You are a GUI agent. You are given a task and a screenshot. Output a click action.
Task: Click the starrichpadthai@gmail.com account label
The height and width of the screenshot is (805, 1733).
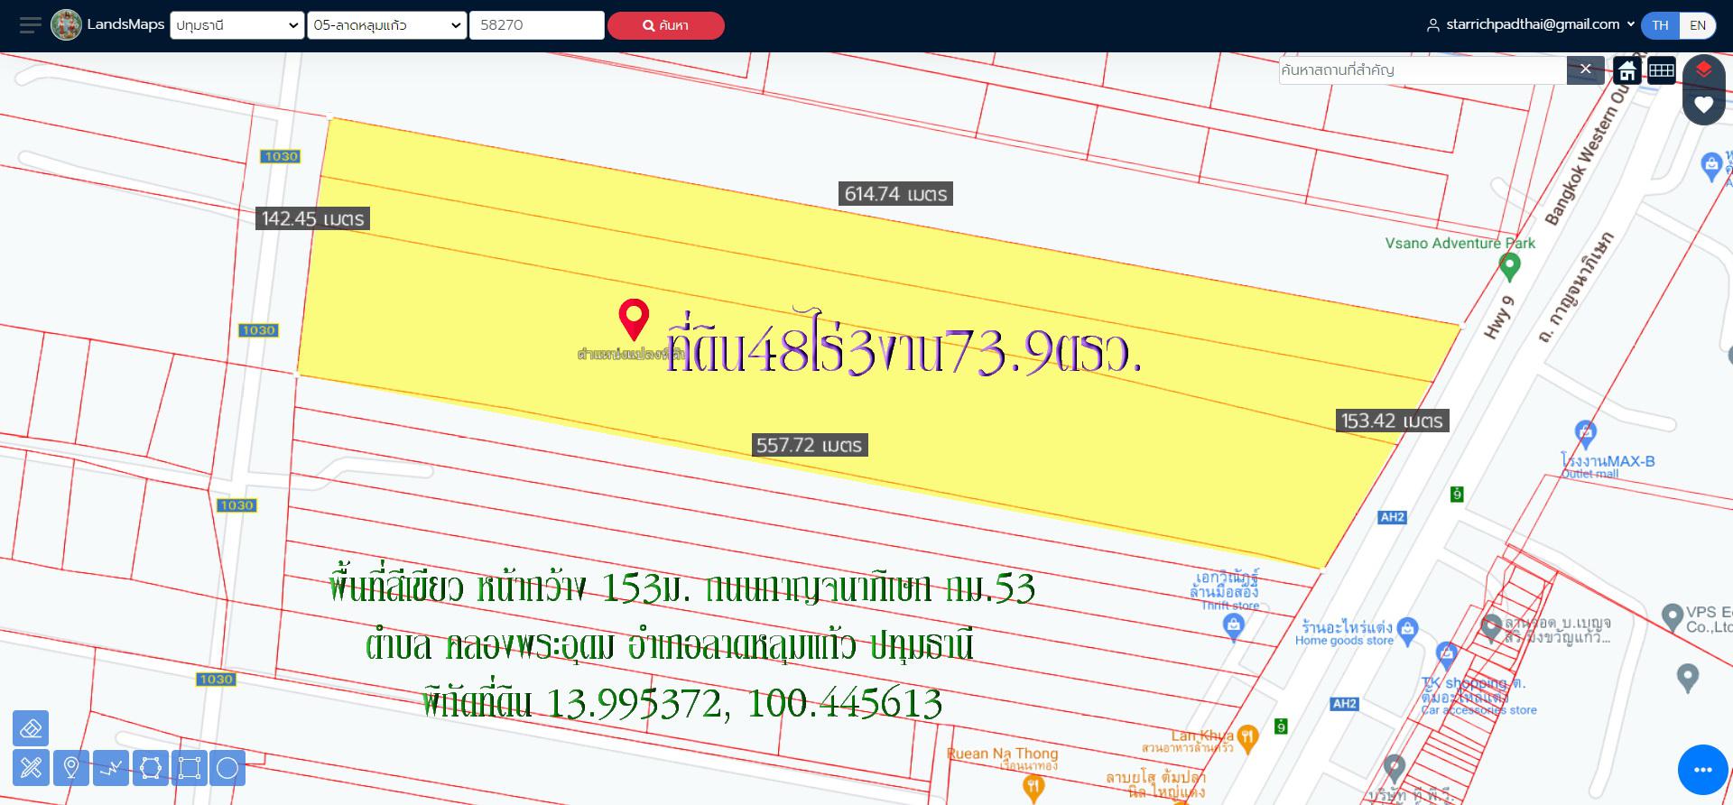tap(1533, 24)
